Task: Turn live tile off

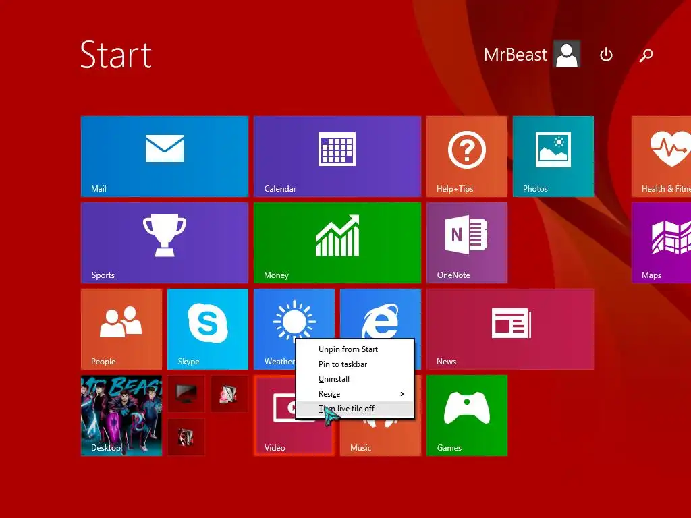Action: [355, 409]
